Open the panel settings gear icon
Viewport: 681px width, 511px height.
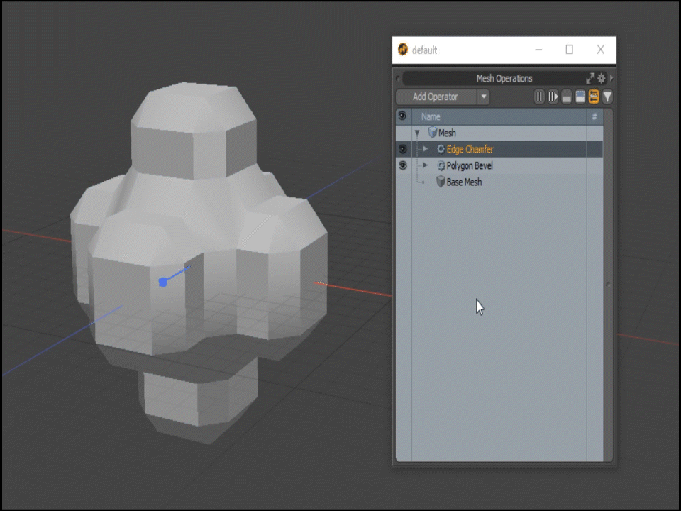coord(602,78)
